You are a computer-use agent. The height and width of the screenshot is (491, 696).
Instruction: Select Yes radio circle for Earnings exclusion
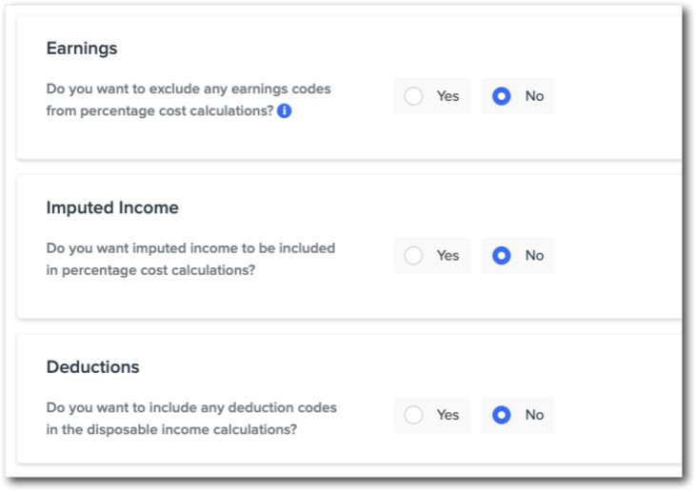[x=413, y=96]
